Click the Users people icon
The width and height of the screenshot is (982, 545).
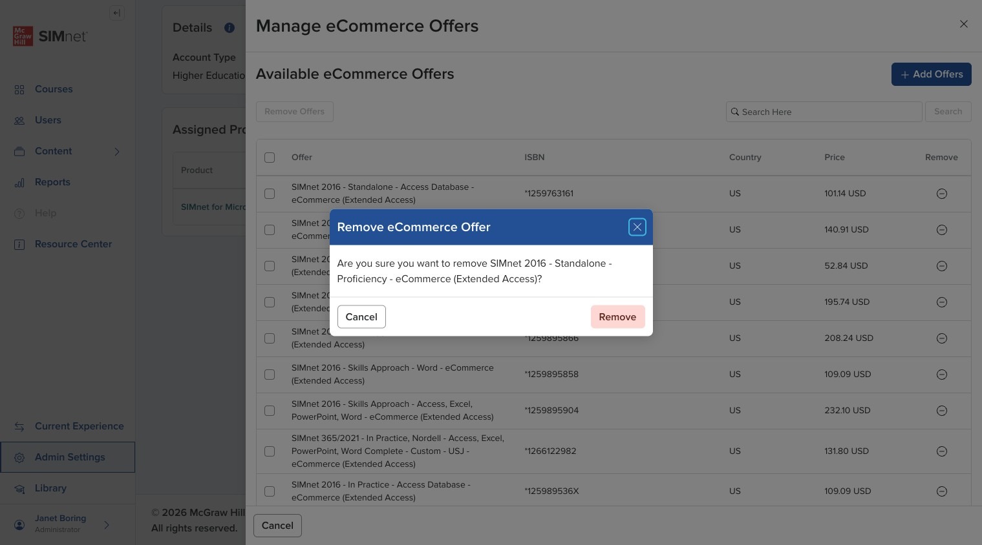coord(19,121)
